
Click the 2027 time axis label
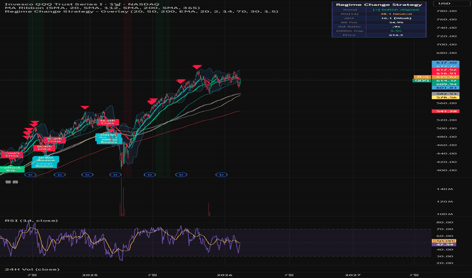coord(353,275)
